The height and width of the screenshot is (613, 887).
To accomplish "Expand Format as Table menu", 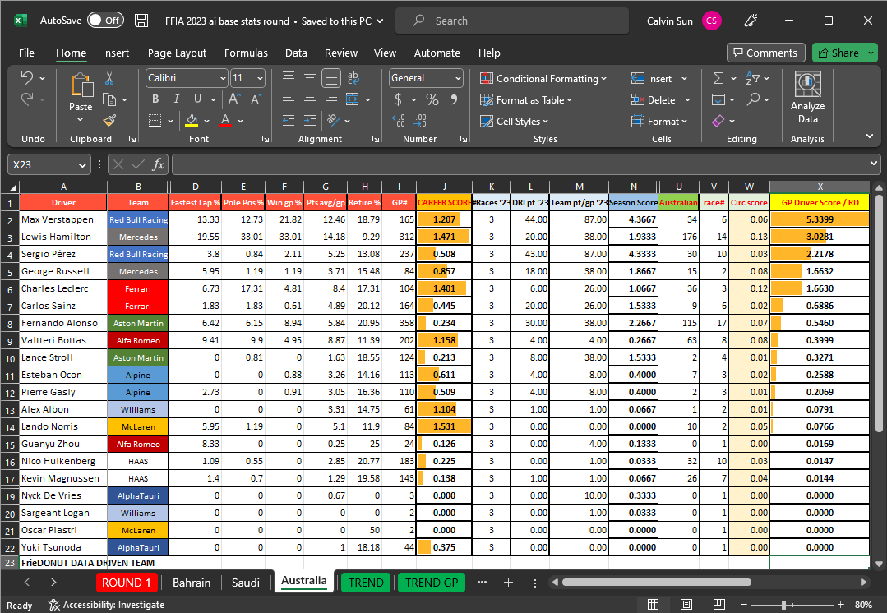I will [526, 100].
